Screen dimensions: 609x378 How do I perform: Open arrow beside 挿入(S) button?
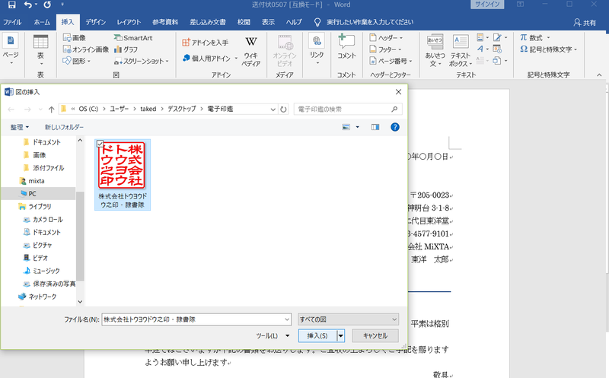tap(340, 335)
